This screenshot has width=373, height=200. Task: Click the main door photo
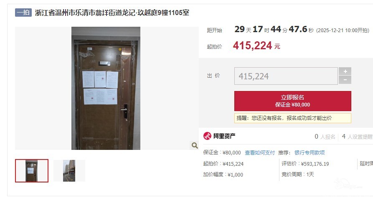[x=106, y=88]
